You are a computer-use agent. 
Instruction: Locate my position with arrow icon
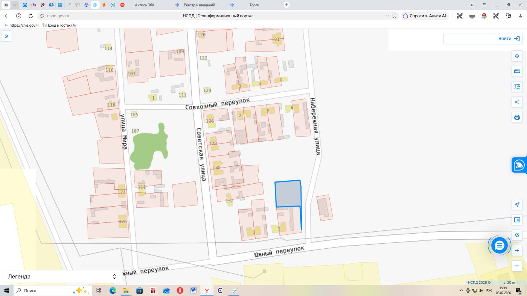517,205
